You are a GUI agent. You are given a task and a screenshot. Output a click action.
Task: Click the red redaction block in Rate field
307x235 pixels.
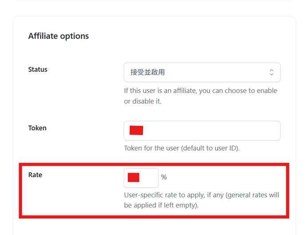coord(134,177)
